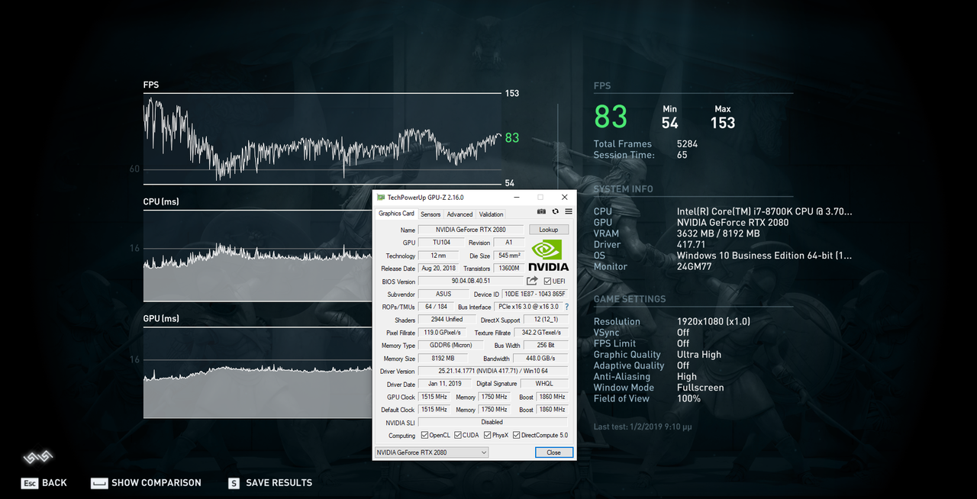
Task: Click the Digital Signature field WHQL
Action: [x=544, y=385]
